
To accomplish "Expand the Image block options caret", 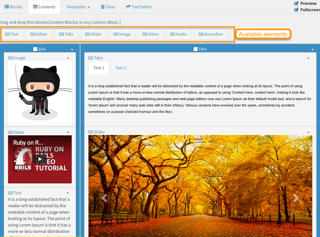I will tap(68, 58).
